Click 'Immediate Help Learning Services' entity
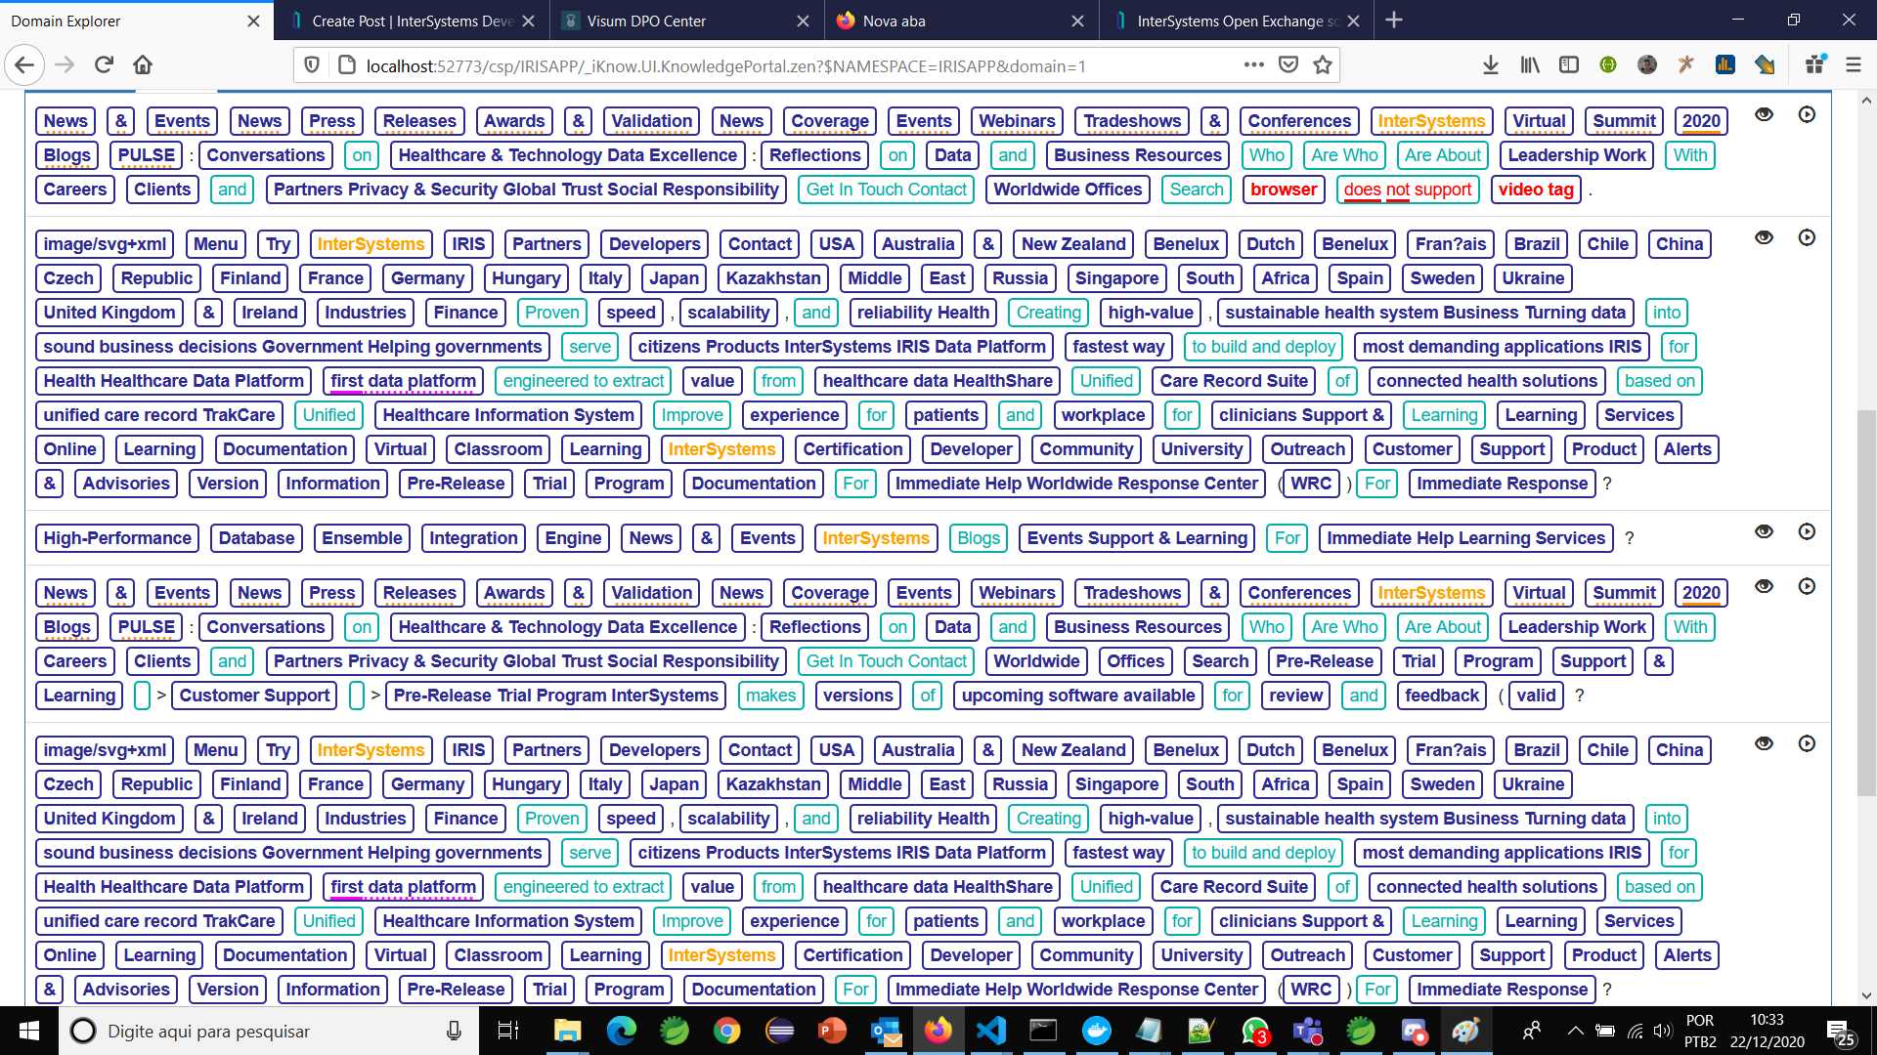This screenshot has height=1055, width=1877. 1465,538
